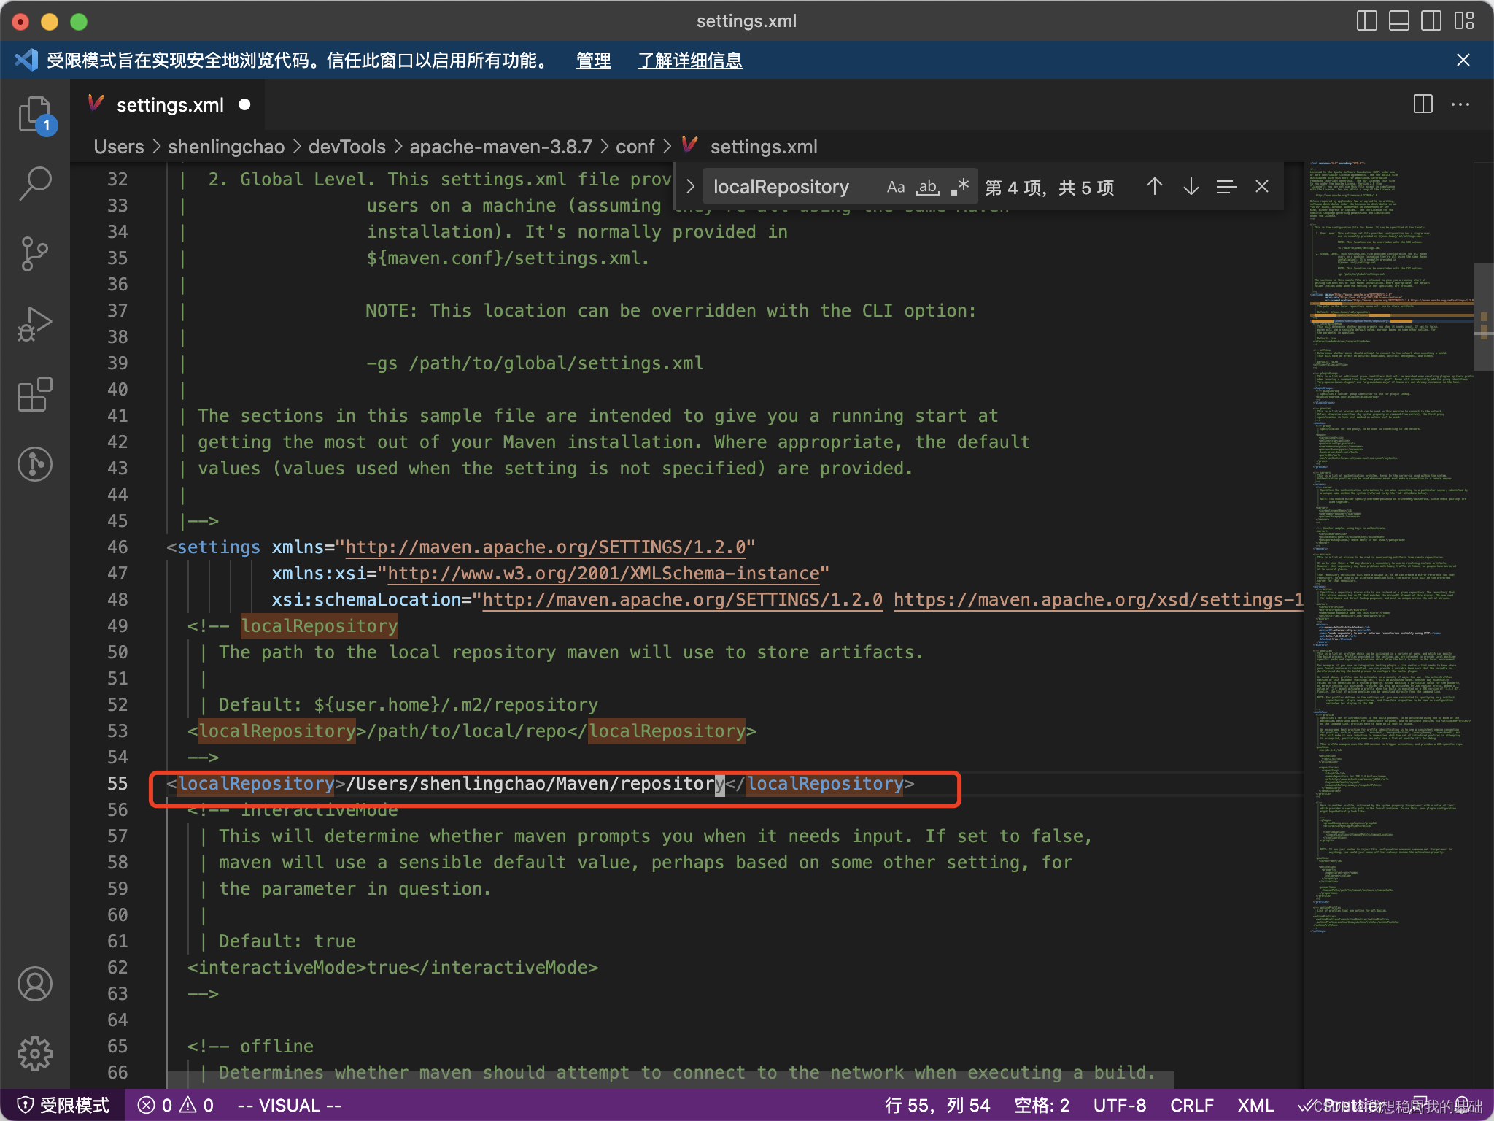1494x1121 pixels.
Task: Toggle find in selection icon
Action: [x=1226, y=187]
